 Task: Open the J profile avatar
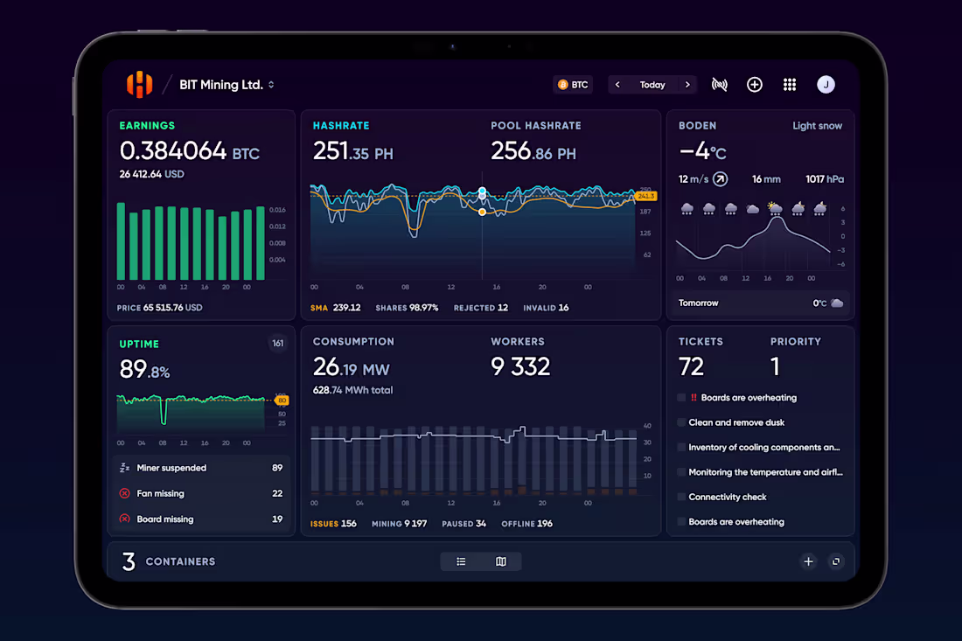[x=826, y=84]
